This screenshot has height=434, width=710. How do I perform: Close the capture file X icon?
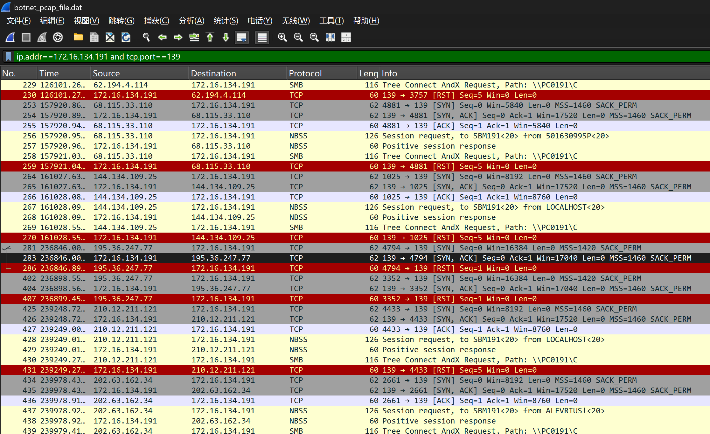click(x=110, y=38)
